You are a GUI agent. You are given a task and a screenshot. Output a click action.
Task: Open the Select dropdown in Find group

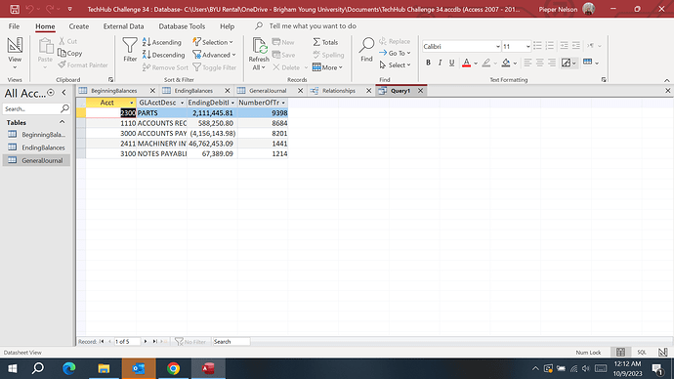pos(395,64)
